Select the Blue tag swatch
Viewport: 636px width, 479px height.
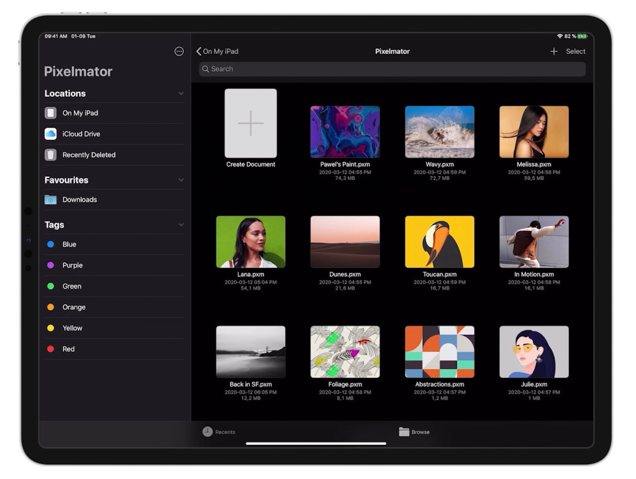[51, 244]
